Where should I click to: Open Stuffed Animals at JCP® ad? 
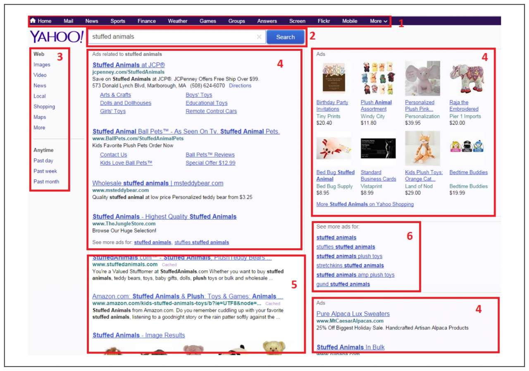(x=129, y=65)
